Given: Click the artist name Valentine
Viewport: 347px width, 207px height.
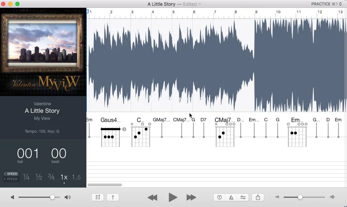Looking at the screenshot, I should (42, 103).
